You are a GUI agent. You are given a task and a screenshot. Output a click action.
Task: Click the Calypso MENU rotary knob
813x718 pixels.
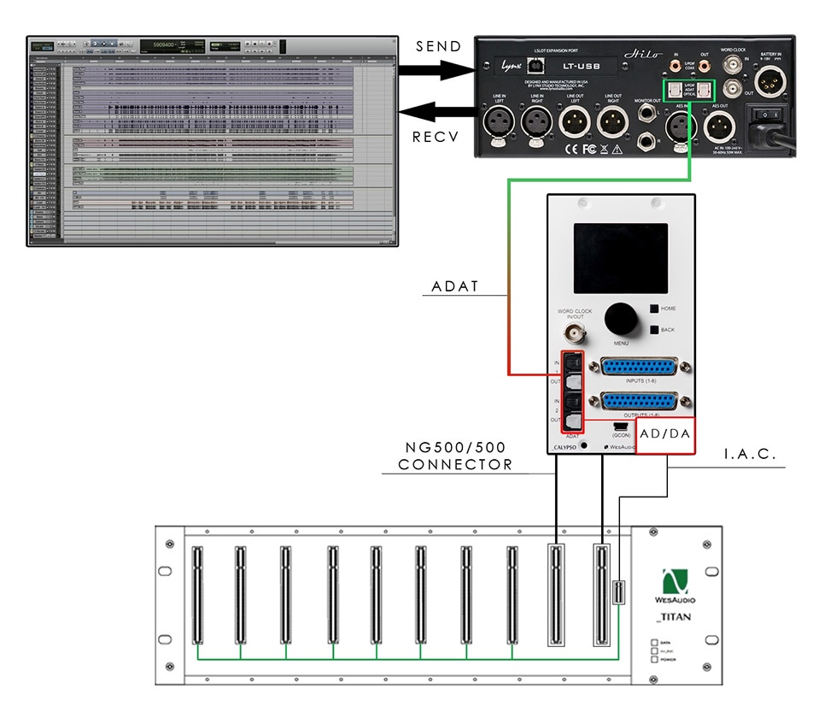click(x=621, y=320)
